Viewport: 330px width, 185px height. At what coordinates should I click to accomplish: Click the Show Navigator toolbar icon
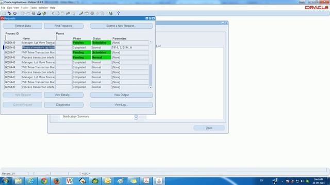click(15, 13)
